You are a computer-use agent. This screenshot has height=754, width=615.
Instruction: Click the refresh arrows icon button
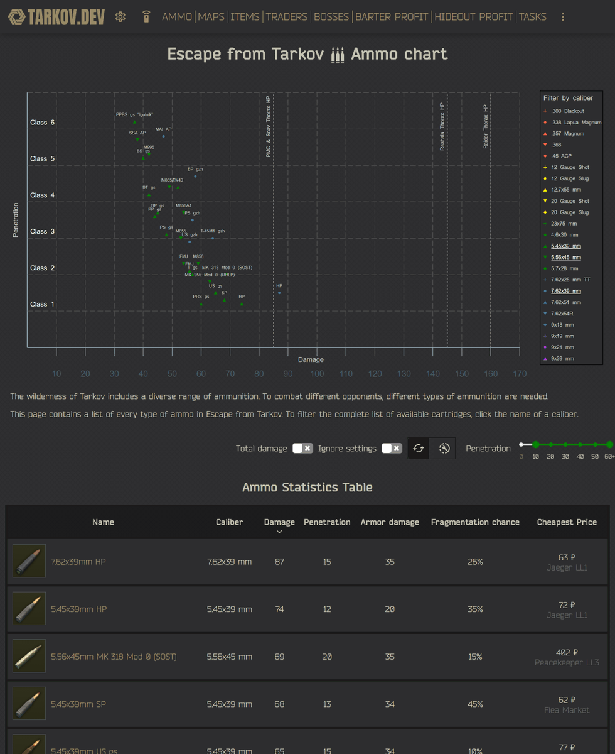419,448
